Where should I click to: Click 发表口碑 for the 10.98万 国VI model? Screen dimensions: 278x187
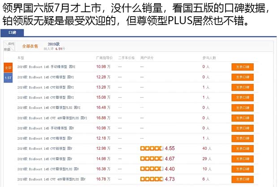pyautogui.click(x=243, y=67)
